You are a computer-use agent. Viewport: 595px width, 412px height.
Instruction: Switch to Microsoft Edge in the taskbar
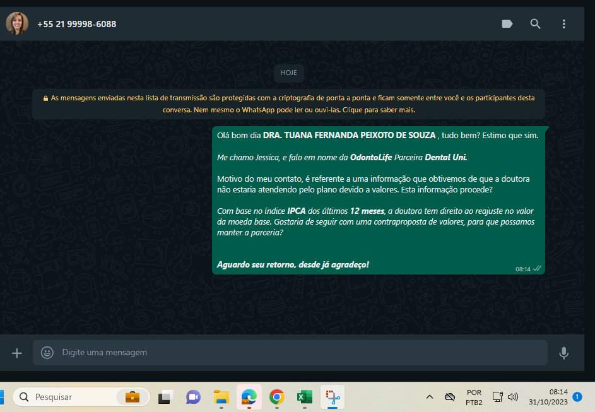click(x=249, y=397)
